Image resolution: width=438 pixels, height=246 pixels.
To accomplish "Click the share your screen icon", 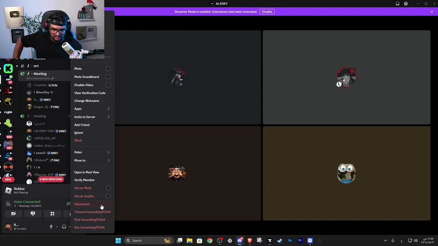I will (33, 214).
